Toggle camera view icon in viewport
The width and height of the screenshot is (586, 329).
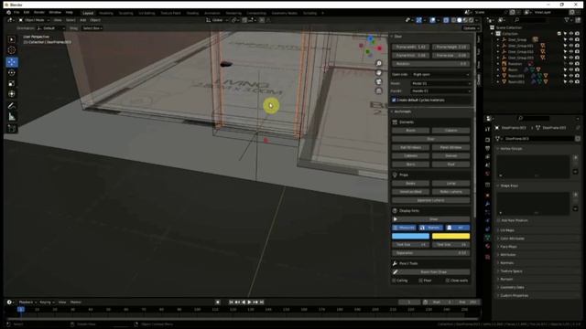point(378,81)
